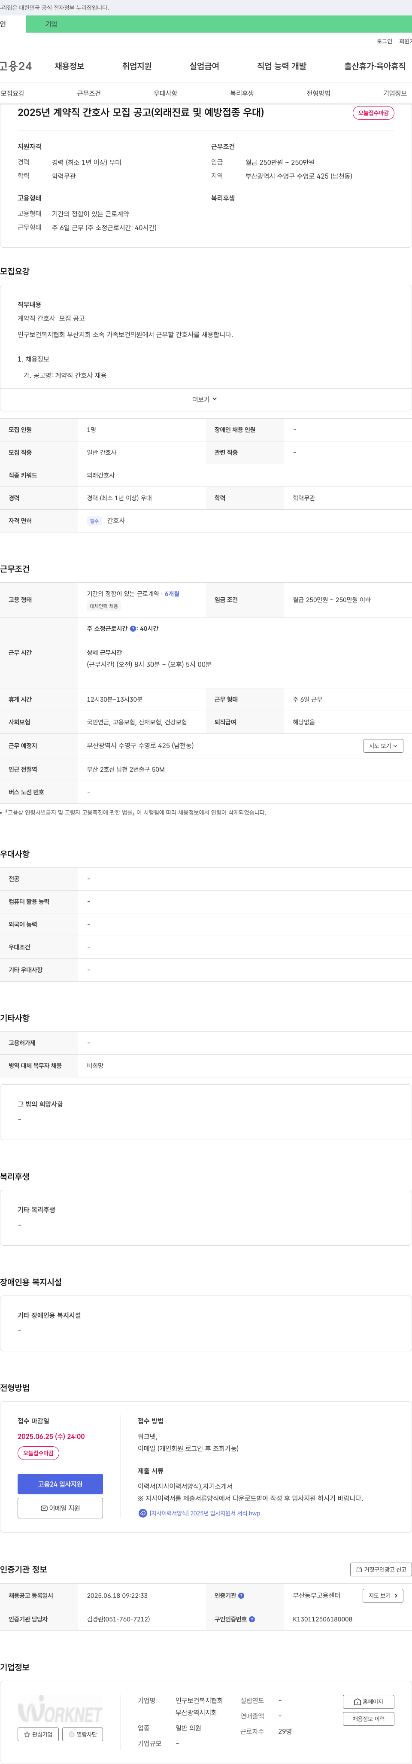Open 지도 보기 dropdown for 근무 예정지
Viewport: 412px width, 1764px height.
(x=383, y=746)
